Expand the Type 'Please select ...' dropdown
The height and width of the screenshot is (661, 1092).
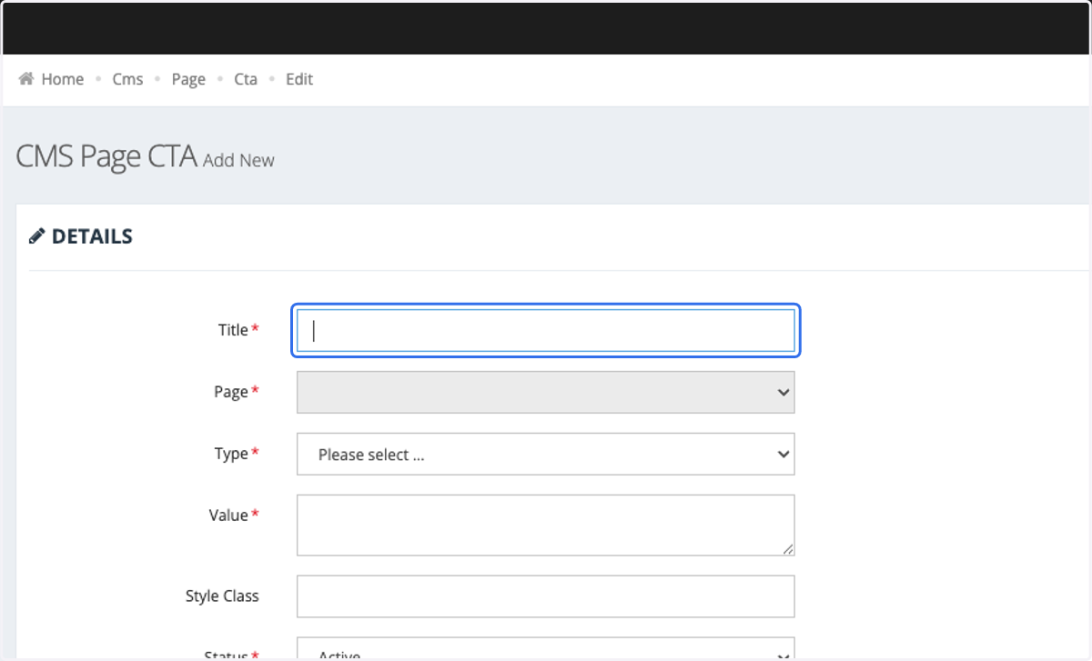[546, 454]
